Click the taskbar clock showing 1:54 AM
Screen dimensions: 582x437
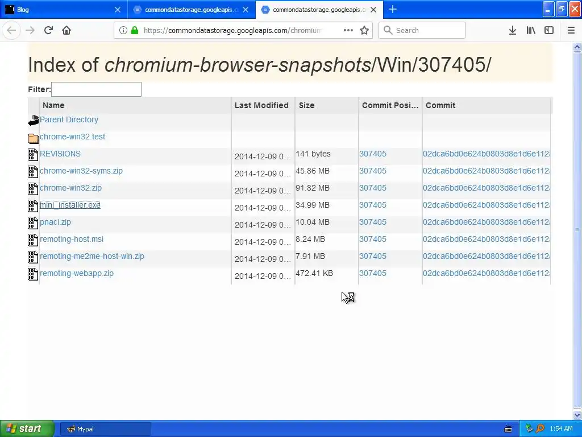point(561,429)
